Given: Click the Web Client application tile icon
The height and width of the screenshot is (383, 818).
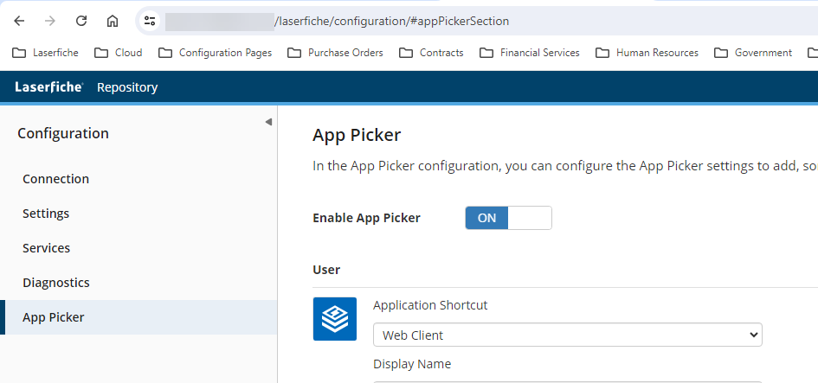Looking at the screenshot, I should pyautogui.click(x=335, y=319).
